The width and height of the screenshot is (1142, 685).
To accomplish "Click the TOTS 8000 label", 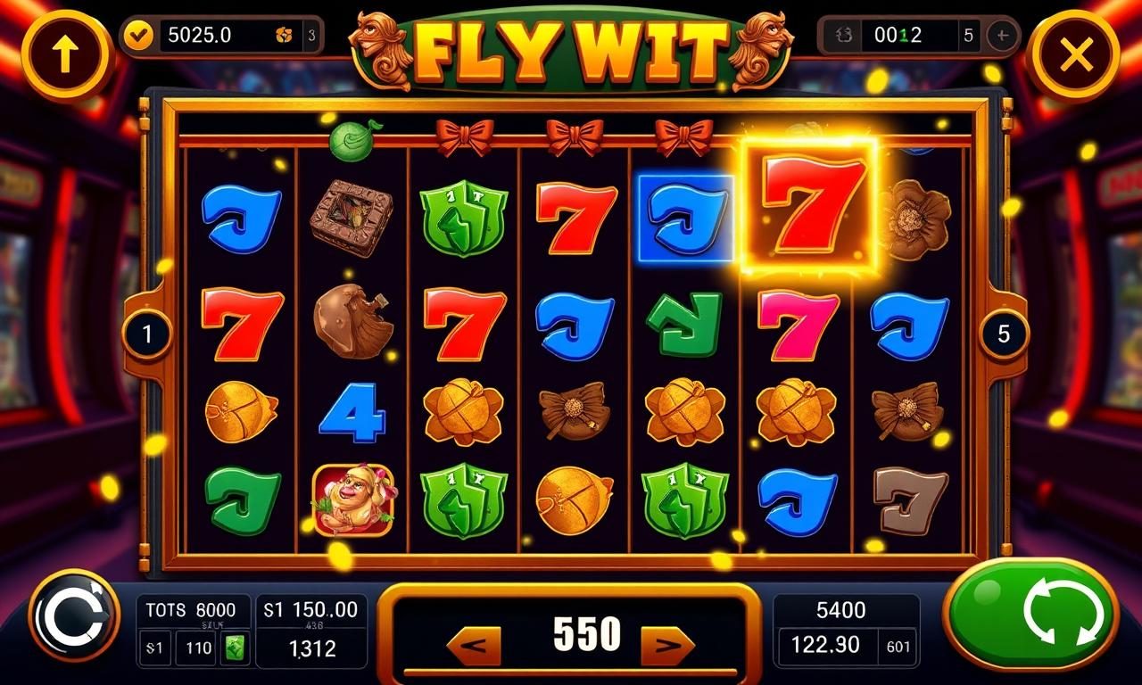I will pyautogui.click(x=191, y=610).
